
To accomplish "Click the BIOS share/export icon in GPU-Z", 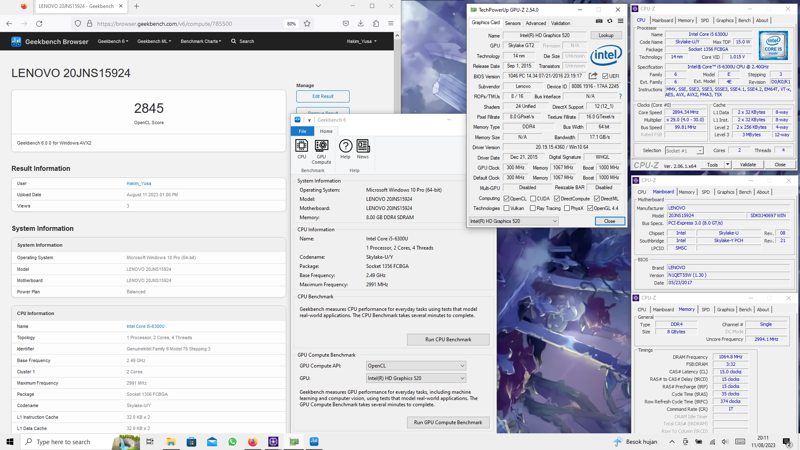I will (x=593, y=76).
